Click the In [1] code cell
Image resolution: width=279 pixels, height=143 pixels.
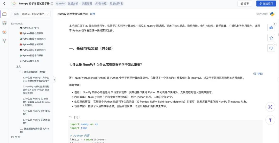tap(166, 131)
